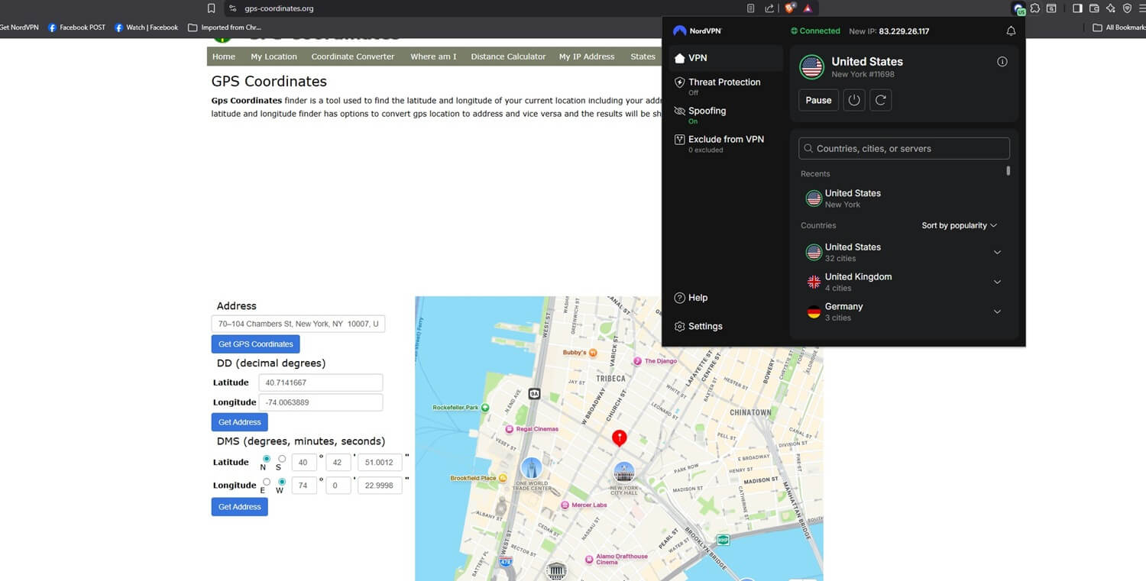
Task: Open the Distance Calculator page
Action: [507, 56]
